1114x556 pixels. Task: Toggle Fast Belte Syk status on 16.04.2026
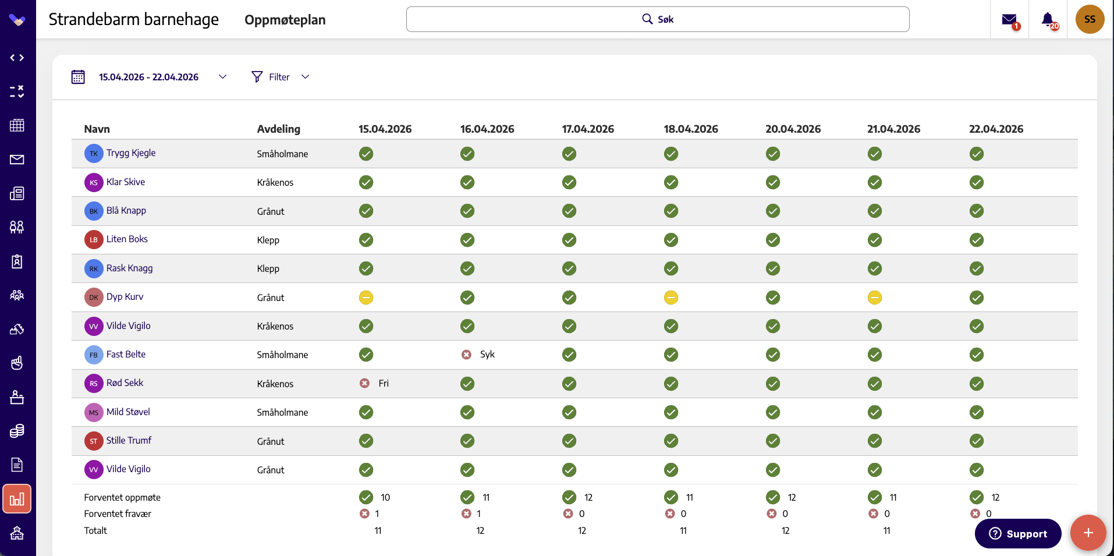(467, 355)
